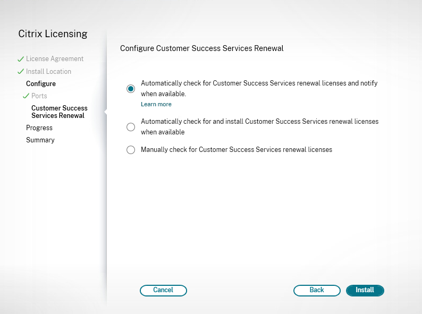Click the checkmark icon beside Install Location
The width and height of the screenshot is (422, 314).
pos(21,72)
